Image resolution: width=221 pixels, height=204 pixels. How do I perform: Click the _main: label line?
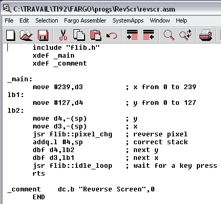point(20,79)
